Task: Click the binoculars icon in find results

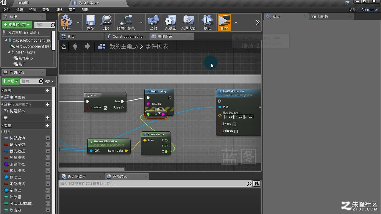Action: tap(257, 184)
